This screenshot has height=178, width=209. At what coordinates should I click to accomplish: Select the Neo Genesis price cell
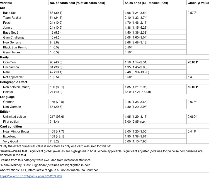pyautogui.click(x=136, y=43)
